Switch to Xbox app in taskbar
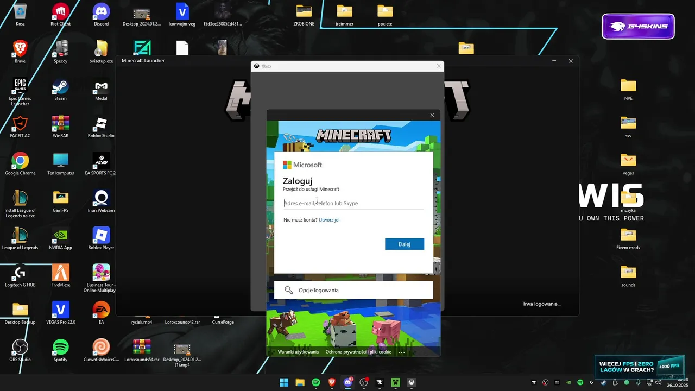This screenshot has height=391, width=695. pos(412,382)
